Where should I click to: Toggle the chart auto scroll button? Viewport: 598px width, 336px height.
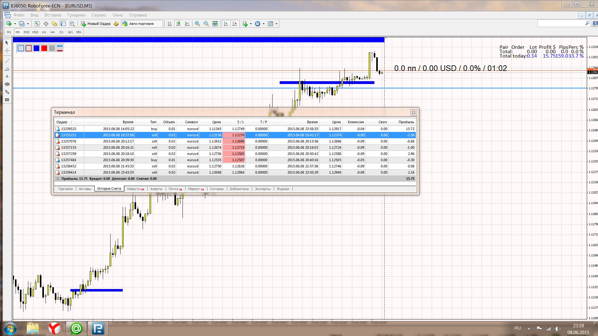[226, 24]
